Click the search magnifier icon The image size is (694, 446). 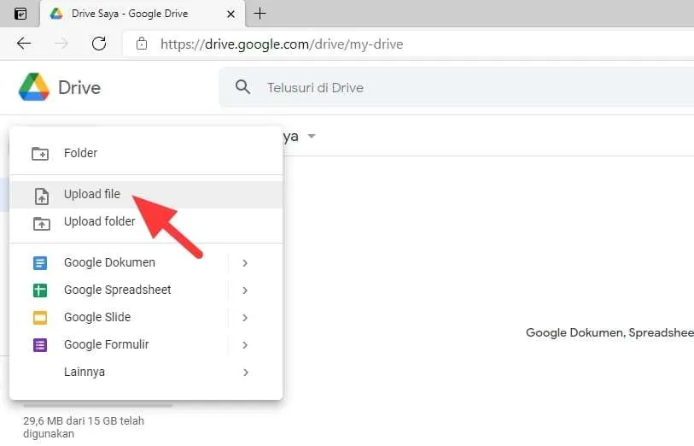click(x=242, y=87)
